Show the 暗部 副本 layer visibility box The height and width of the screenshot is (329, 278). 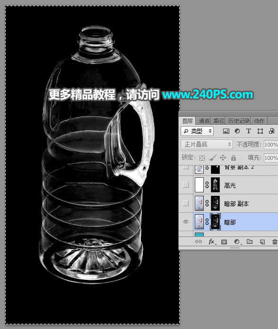pos(186,203)
